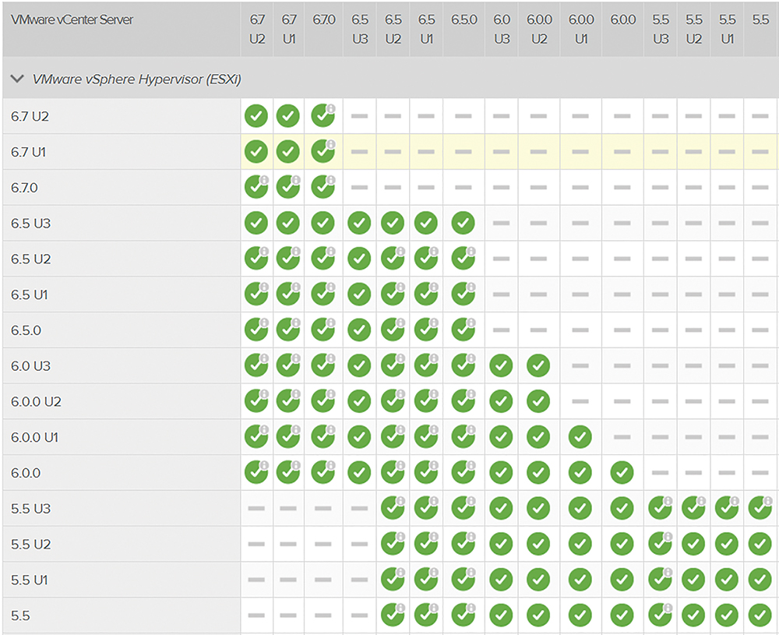Click checkmark for ESXi 6.5.0, vCenter 6.7 U1
The height and width of the screenshot is (635, 779).
pos(288,330)
